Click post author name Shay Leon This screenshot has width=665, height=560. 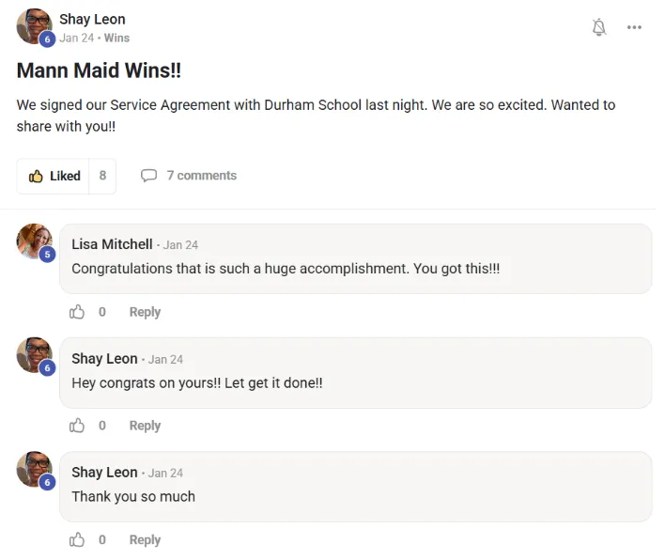point(92,19)
